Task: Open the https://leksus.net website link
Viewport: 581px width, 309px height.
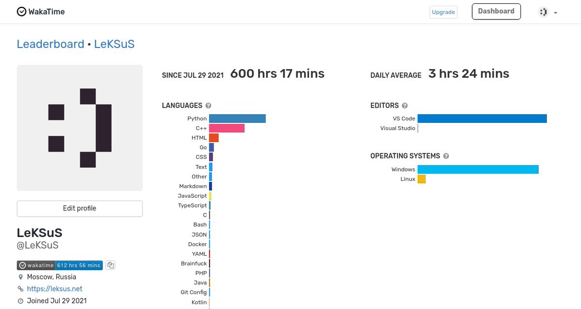Action: (x=55, y=289)
